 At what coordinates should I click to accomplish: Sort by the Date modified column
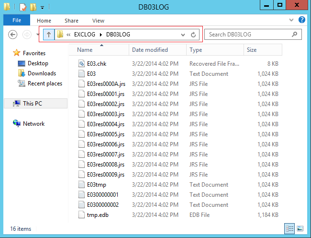click(x=158, y=50)
